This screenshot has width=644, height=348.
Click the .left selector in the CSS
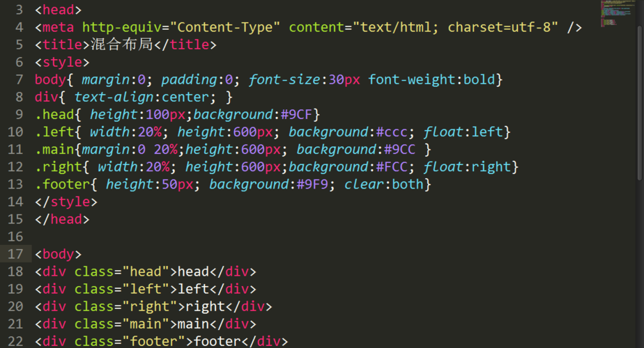point(54,132)
